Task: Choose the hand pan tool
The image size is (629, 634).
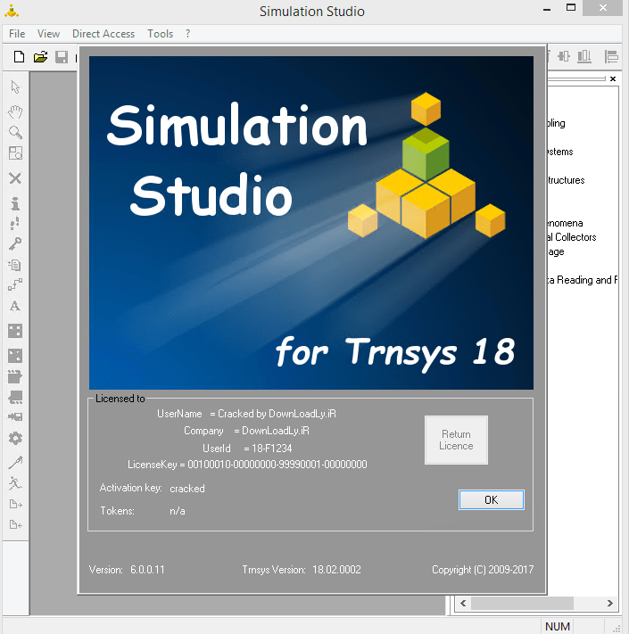Action: (15, 111)
